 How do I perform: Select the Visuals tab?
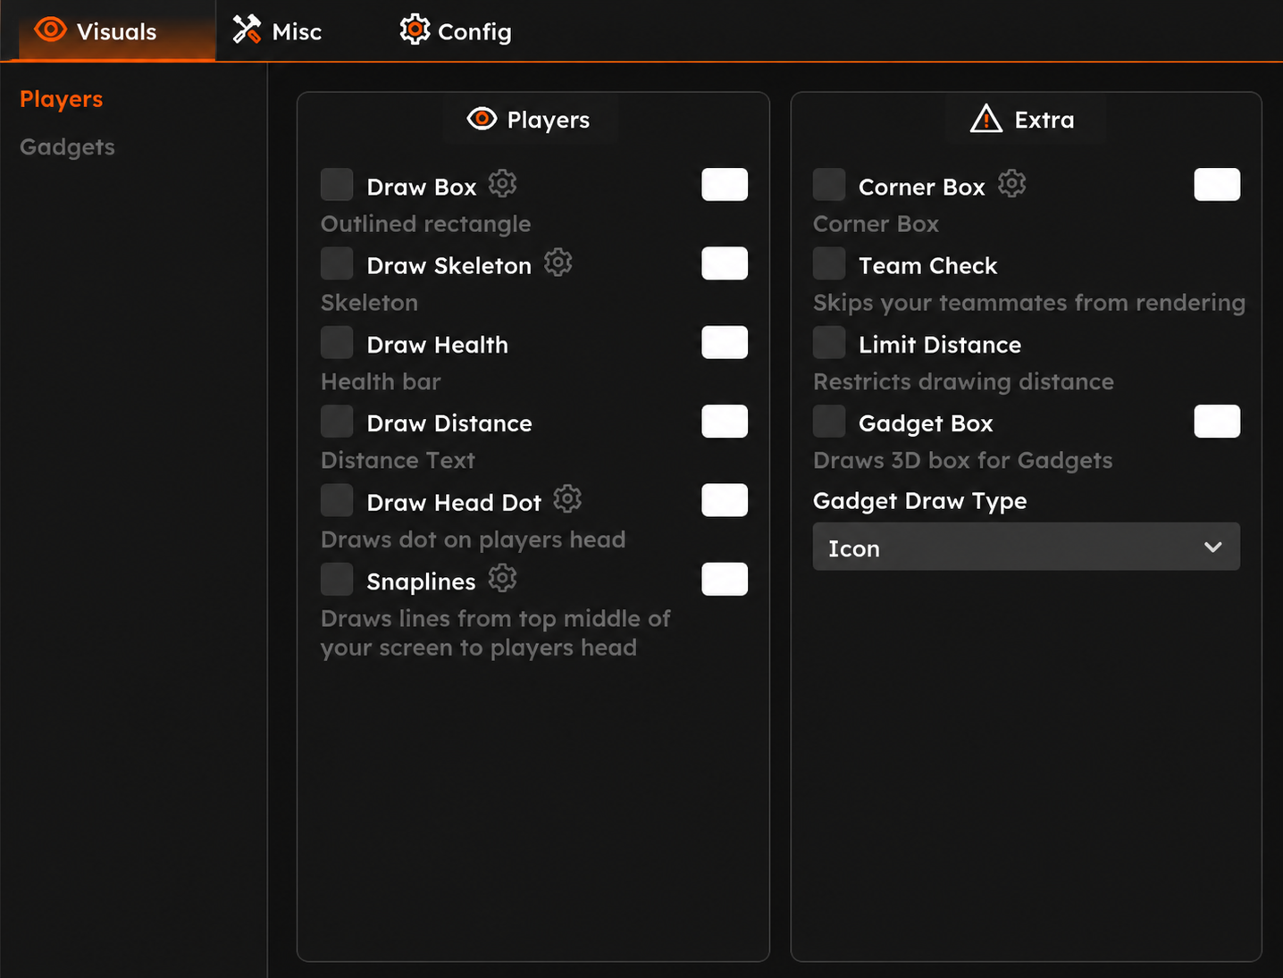pyautogui.click(x=96, y=31)
